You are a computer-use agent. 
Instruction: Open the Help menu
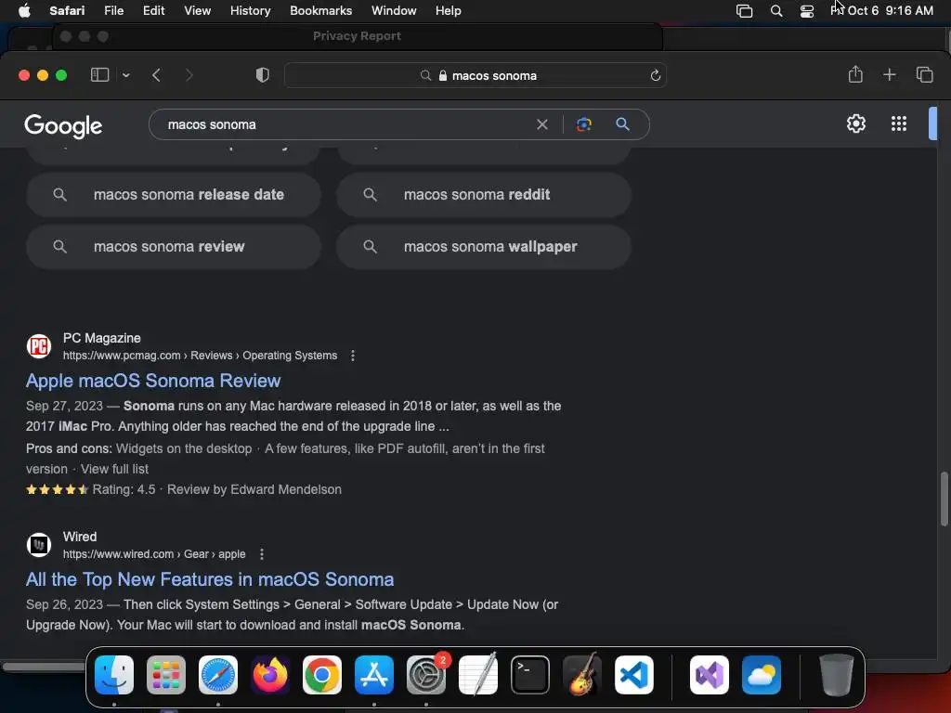449,10
